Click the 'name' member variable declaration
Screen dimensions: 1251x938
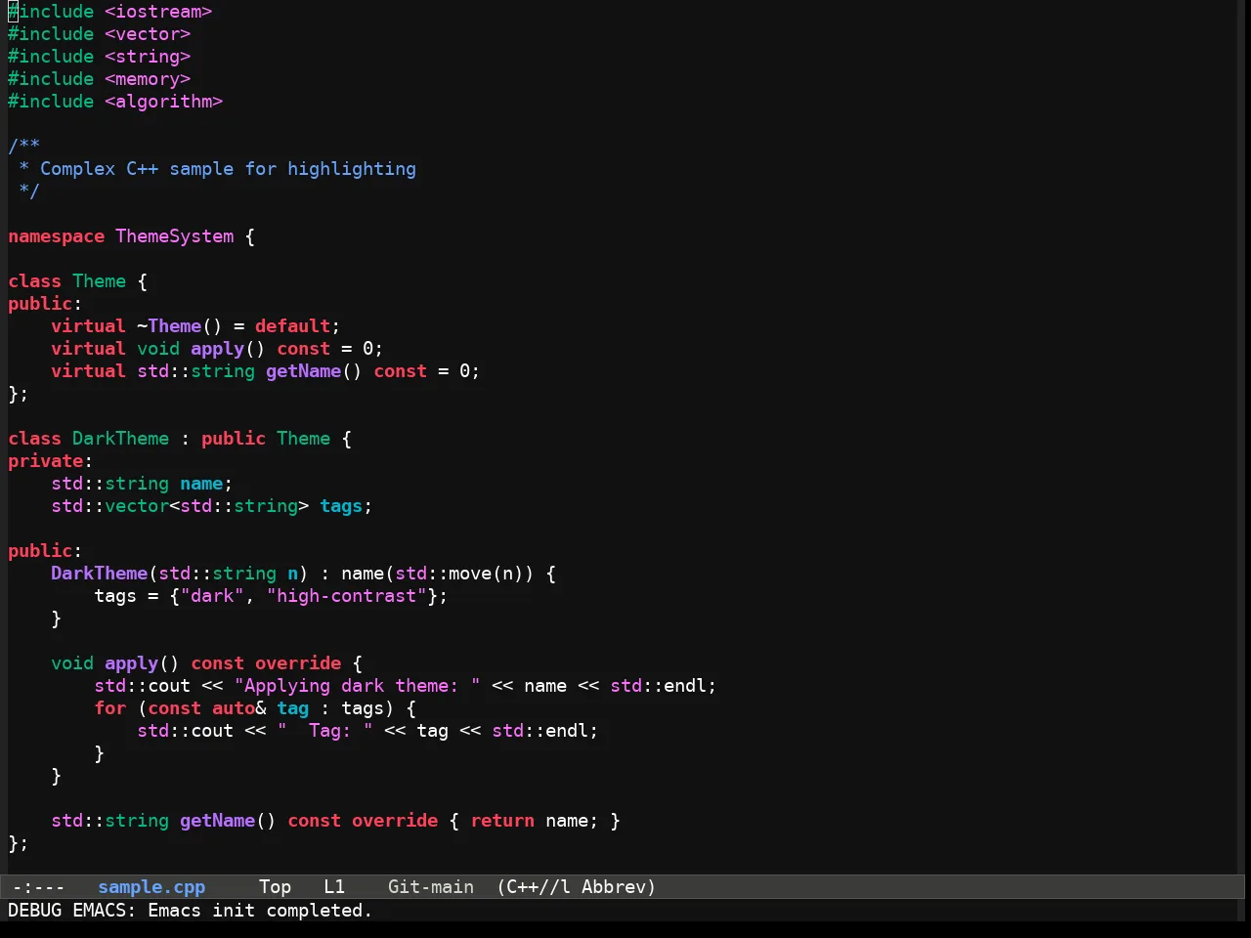coord(201,484)
